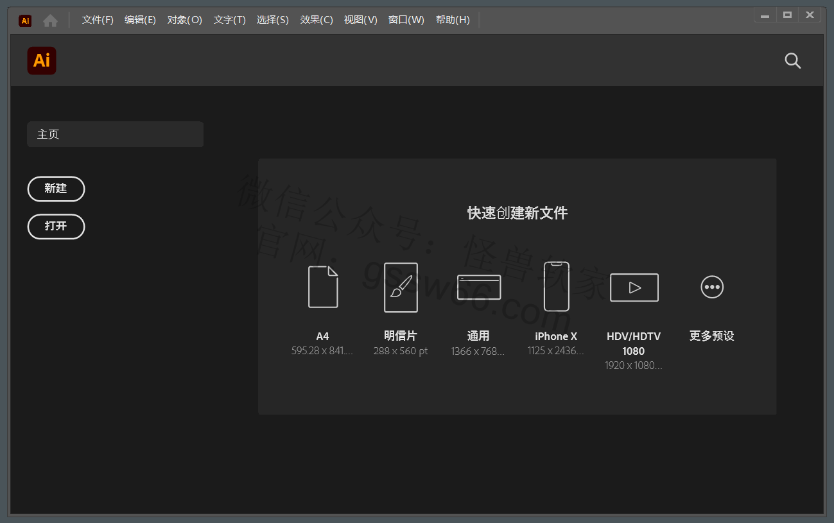
Task: Click the 1366 x 768... size text
Action: click(x=478, y=351)
